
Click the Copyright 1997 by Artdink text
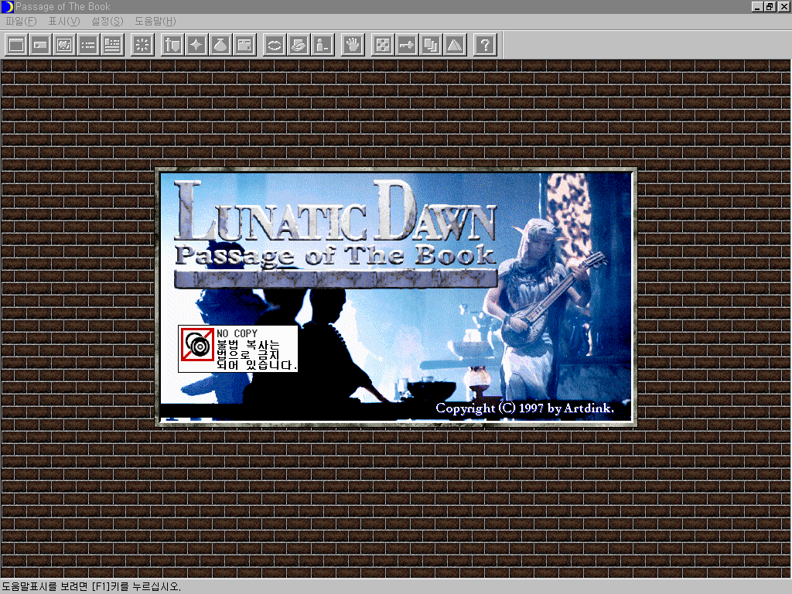click(525, 408)
